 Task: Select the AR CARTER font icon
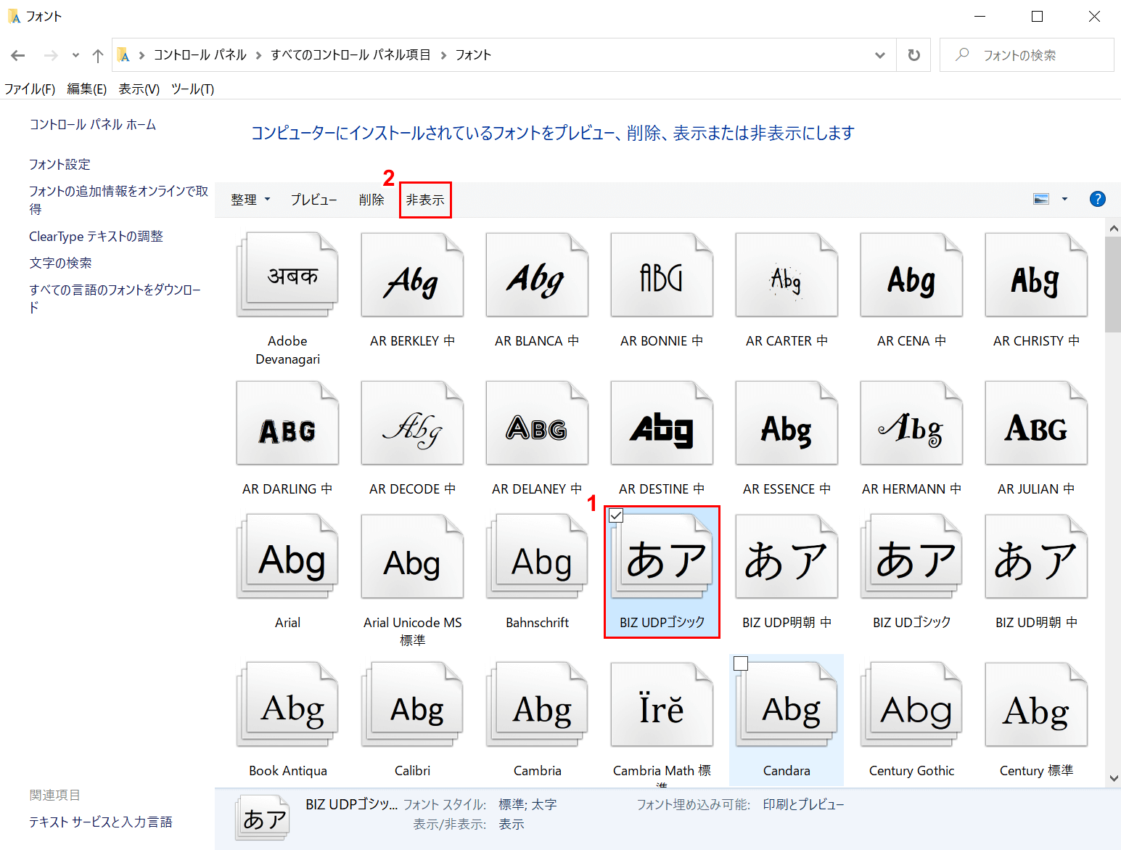click(x=787, y=275)
